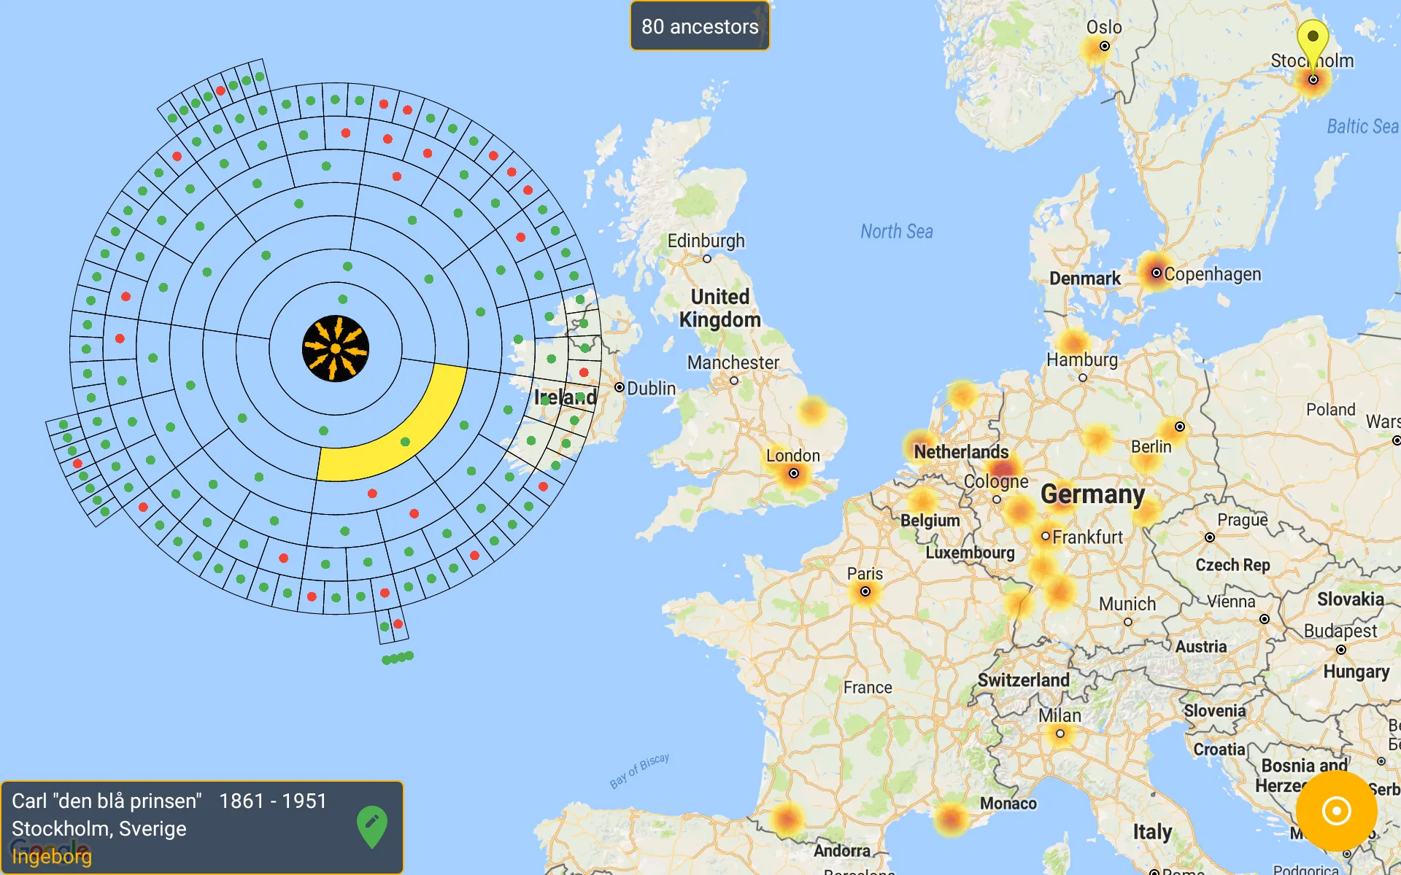1401x875 pixels.
Task: Tap the black sun center of fan chart
Action: (x=336, y=349)
